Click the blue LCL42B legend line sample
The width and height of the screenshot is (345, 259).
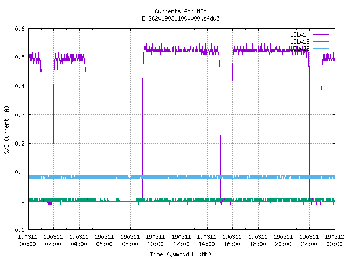tap(321, 48)
